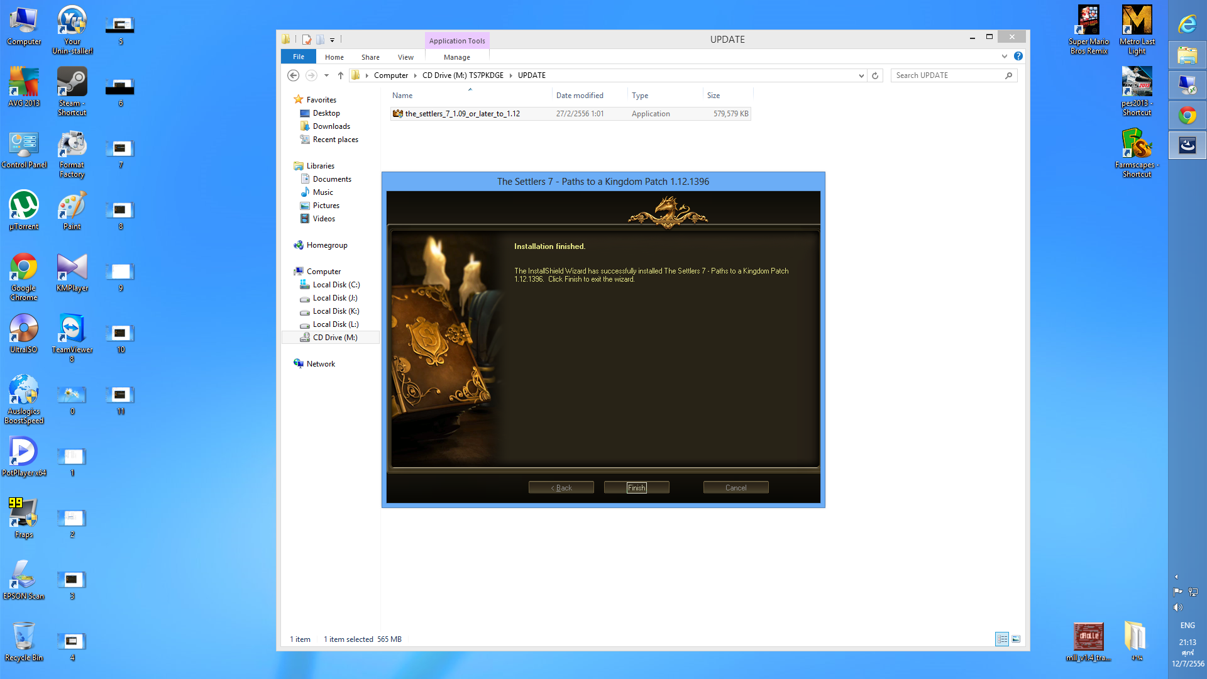Expand the ribbon with chevron
The image size is (1207, 679).
pyautogui.click(x=1005, y=57)
